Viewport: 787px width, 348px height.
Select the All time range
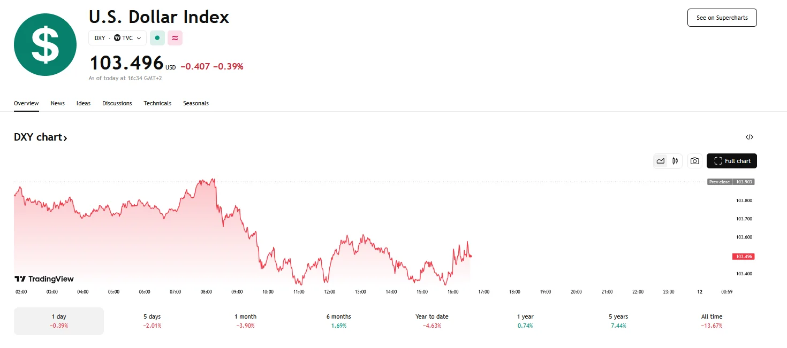(712, 321)
